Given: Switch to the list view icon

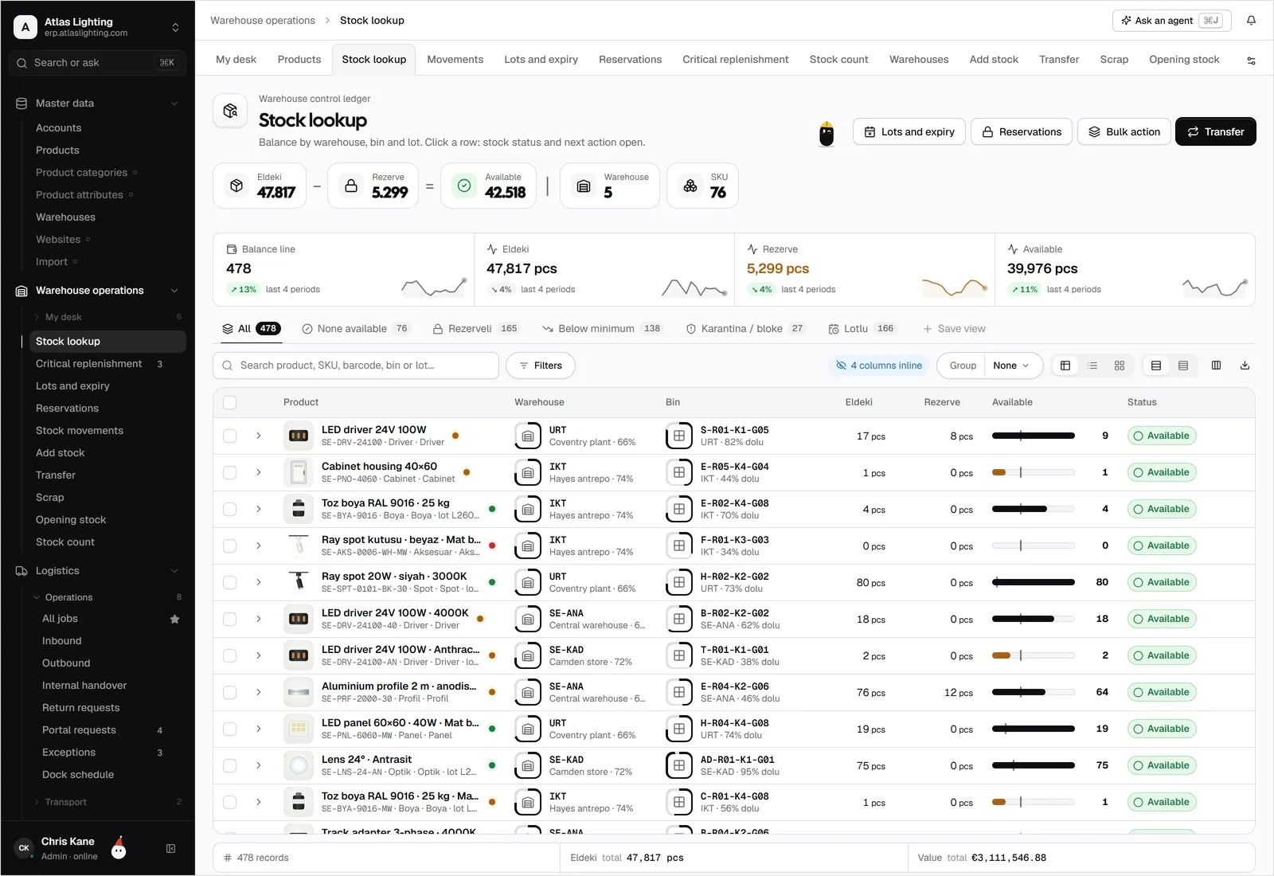Looking at the screenshot, I should tap(1092, 366).
